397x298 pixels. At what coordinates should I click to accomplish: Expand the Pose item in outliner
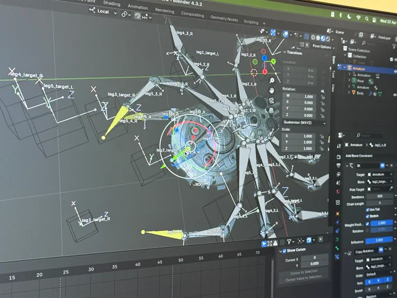click(x=350, y=80)
